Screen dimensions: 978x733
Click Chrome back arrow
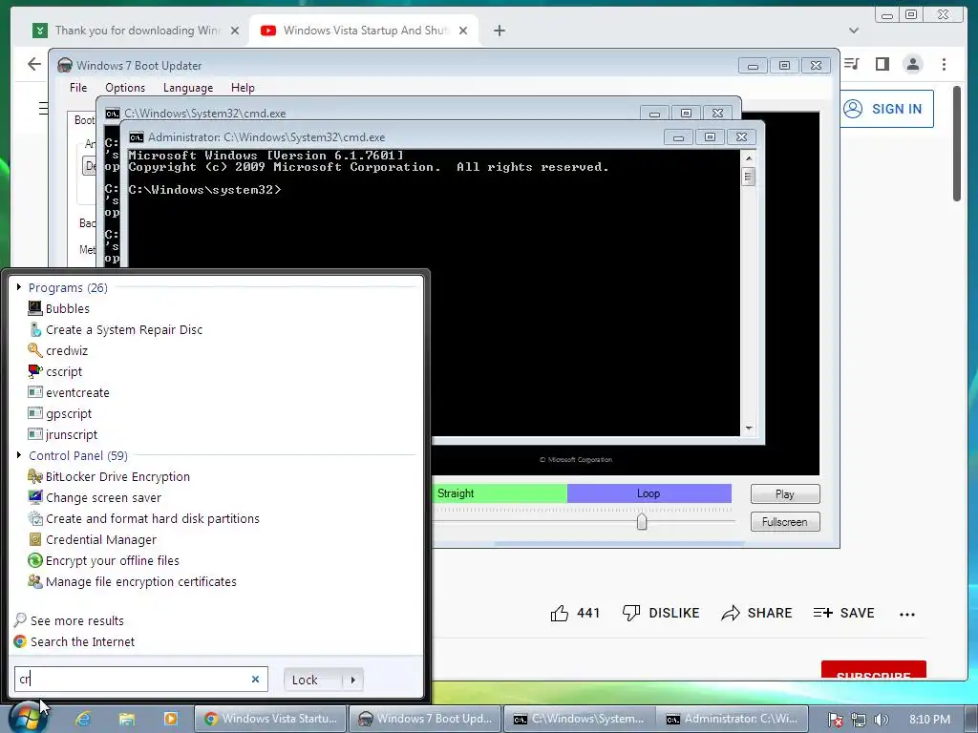tap(34, 64)
